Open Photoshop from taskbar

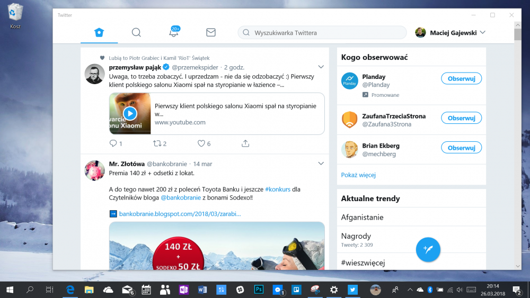click(259, 290)
